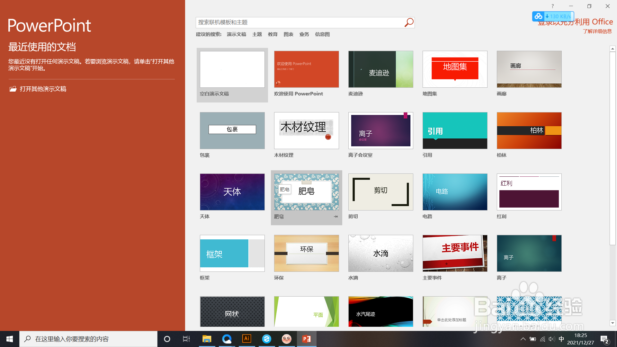Choose the 地图集 theme thumbnail
The image size is (617, 347).
[455, 69]
